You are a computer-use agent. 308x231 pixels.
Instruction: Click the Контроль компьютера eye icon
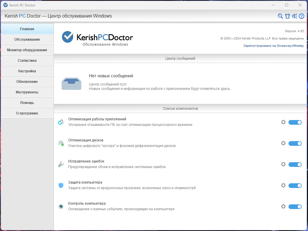tap(61, 206)
